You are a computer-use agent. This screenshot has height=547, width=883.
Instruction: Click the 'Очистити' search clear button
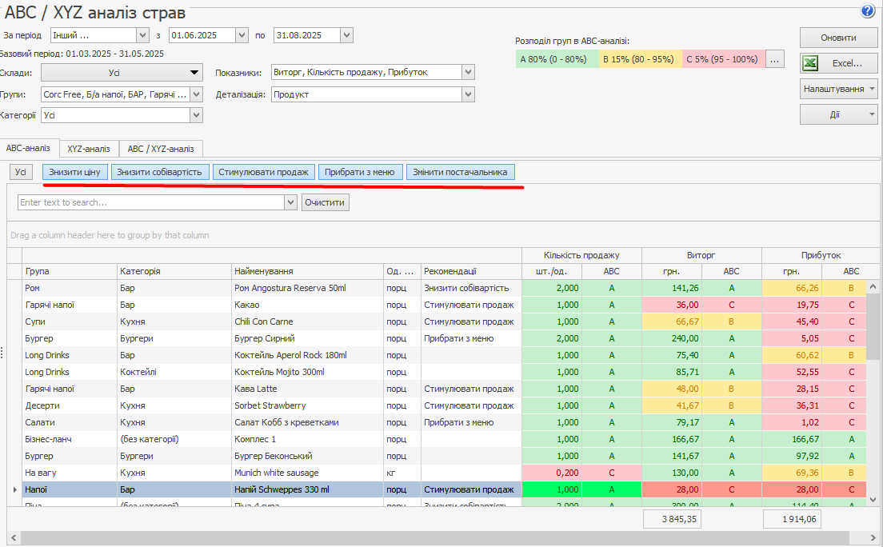tap(326, 202)
